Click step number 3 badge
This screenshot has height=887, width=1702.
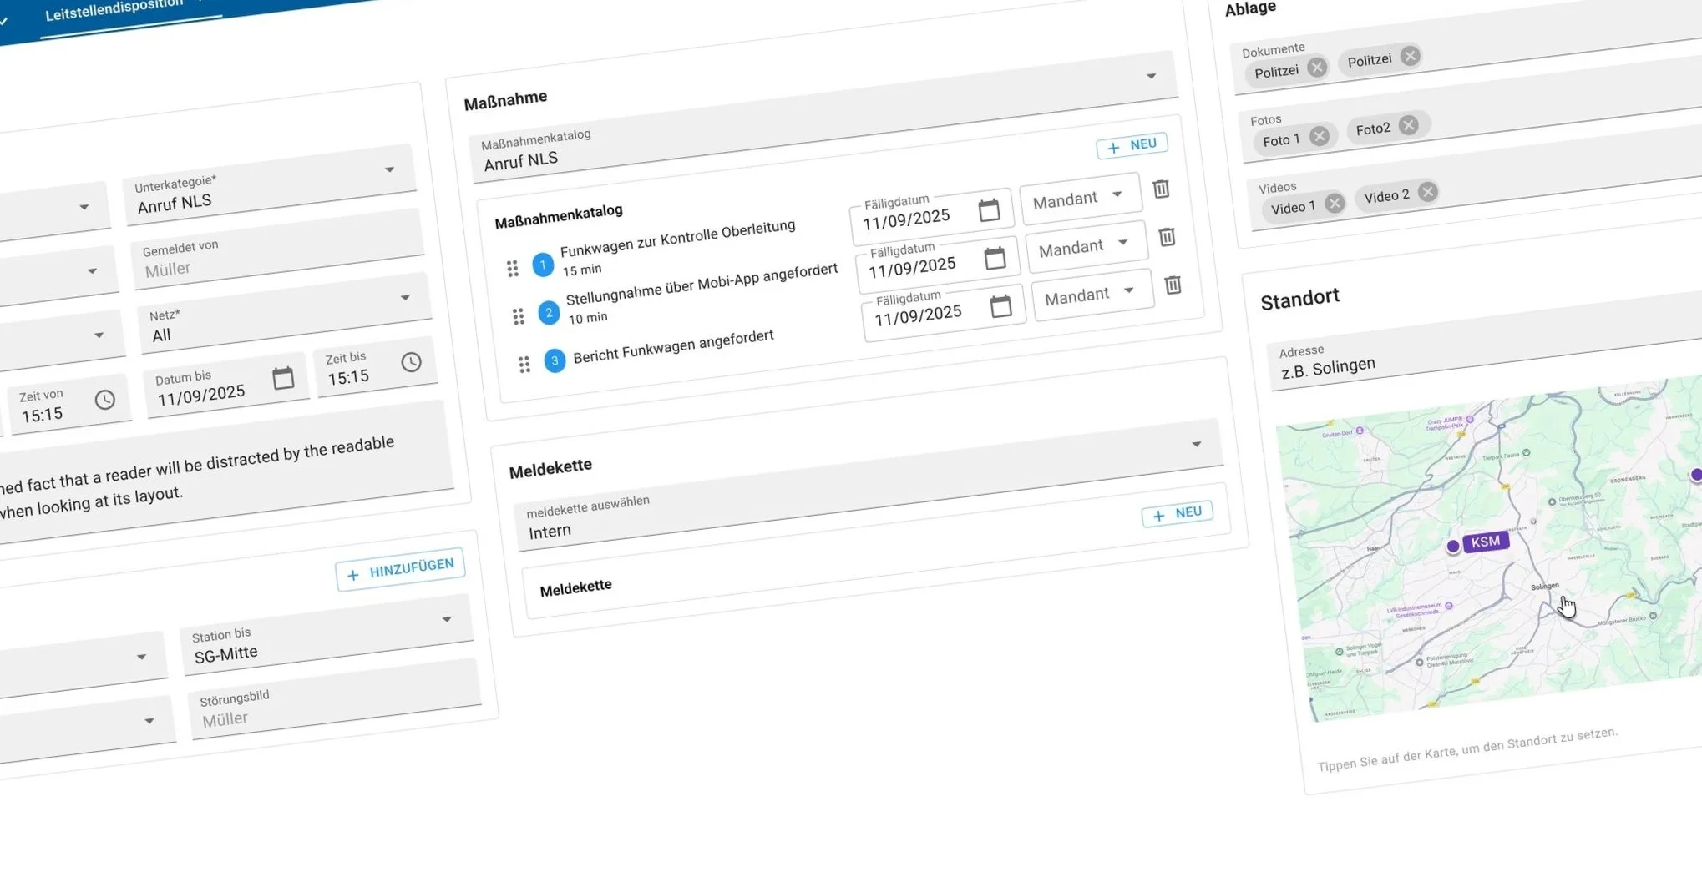click(555, 360)
